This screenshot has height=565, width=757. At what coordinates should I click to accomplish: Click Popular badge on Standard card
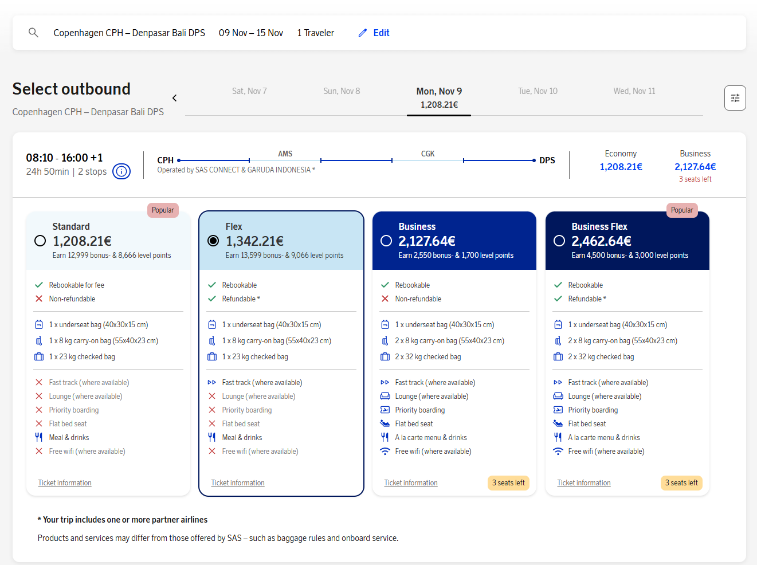163,210
